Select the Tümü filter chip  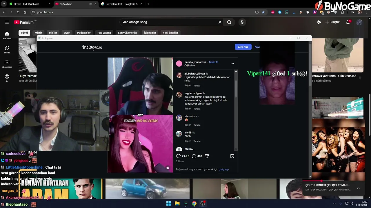(x=24, y=33)
